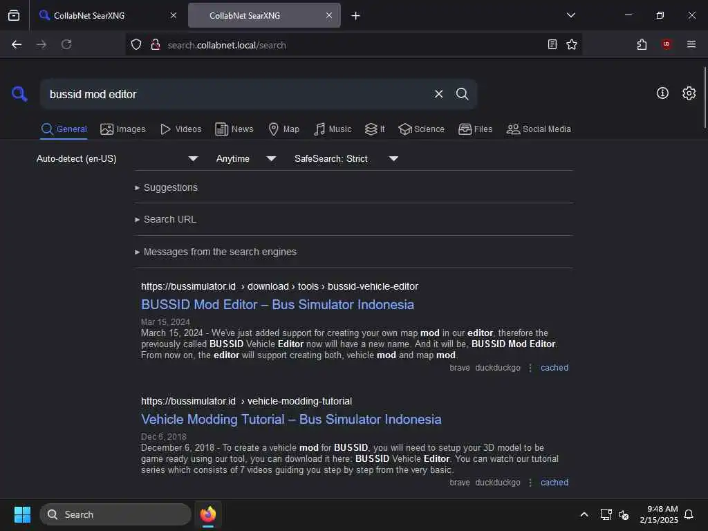Open notifications bell icon

[689, 514]
